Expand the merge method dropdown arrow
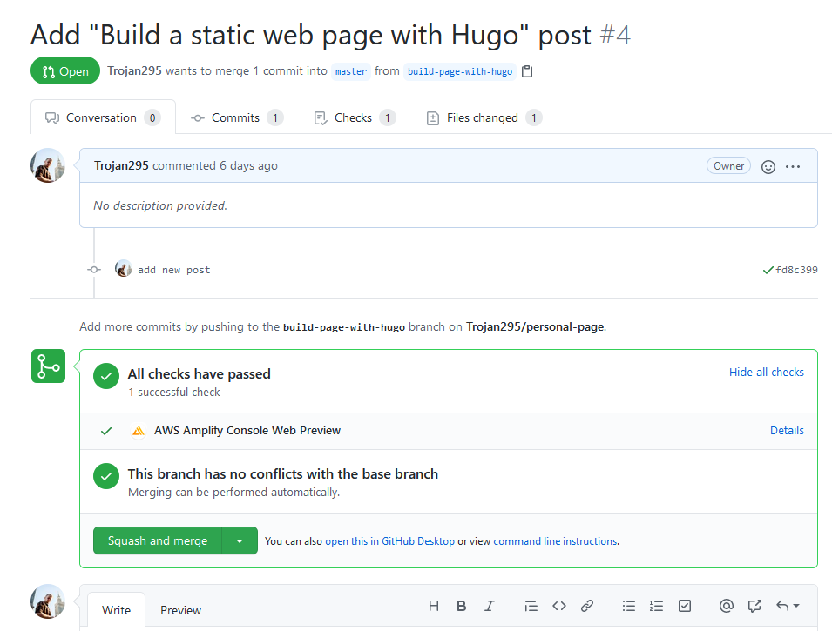Image resolution: width=832 pixels, height=631 pixels. [x=240, y=540]
